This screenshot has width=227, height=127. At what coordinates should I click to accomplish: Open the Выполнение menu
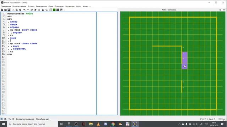pyautogui.click(x=41, y=6)
